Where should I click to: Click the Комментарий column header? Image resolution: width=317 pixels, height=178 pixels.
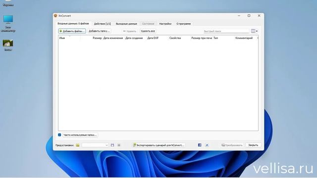[x=246, y=38]
